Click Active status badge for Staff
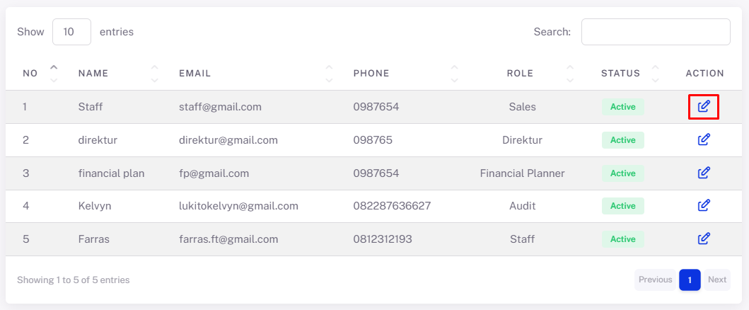 tap(623, 107)
